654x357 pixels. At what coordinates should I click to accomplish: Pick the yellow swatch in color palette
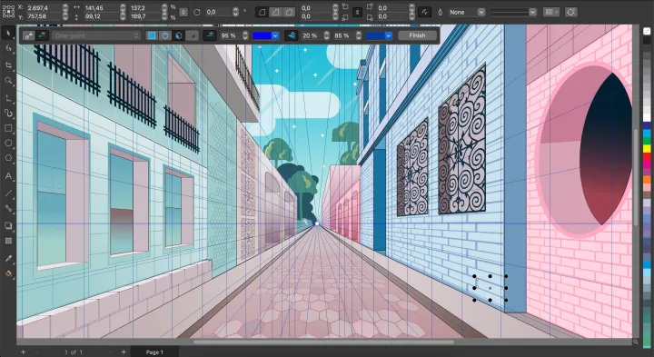pos(647,148)
